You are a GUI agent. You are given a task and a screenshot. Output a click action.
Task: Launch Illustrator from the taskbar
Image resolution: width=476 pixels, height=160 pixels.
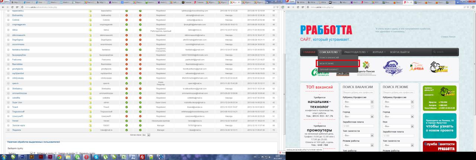tap(32, 157)
